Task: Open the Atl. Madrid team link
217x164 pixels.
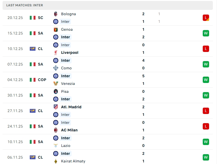Action: 71,107
